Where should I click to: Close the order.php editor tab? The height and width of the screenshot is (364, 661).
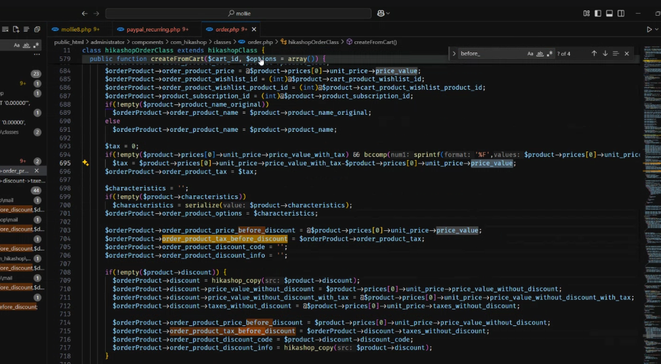click(x=254, y=30)
